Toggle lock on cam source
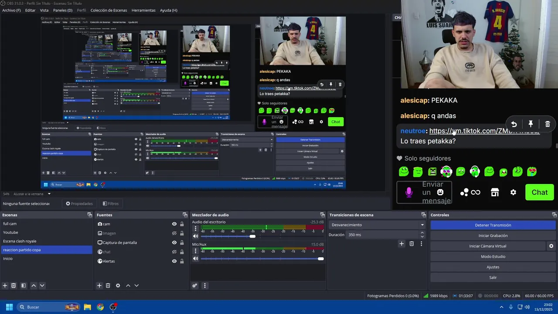The image size is (558, 314). [182, 224]
